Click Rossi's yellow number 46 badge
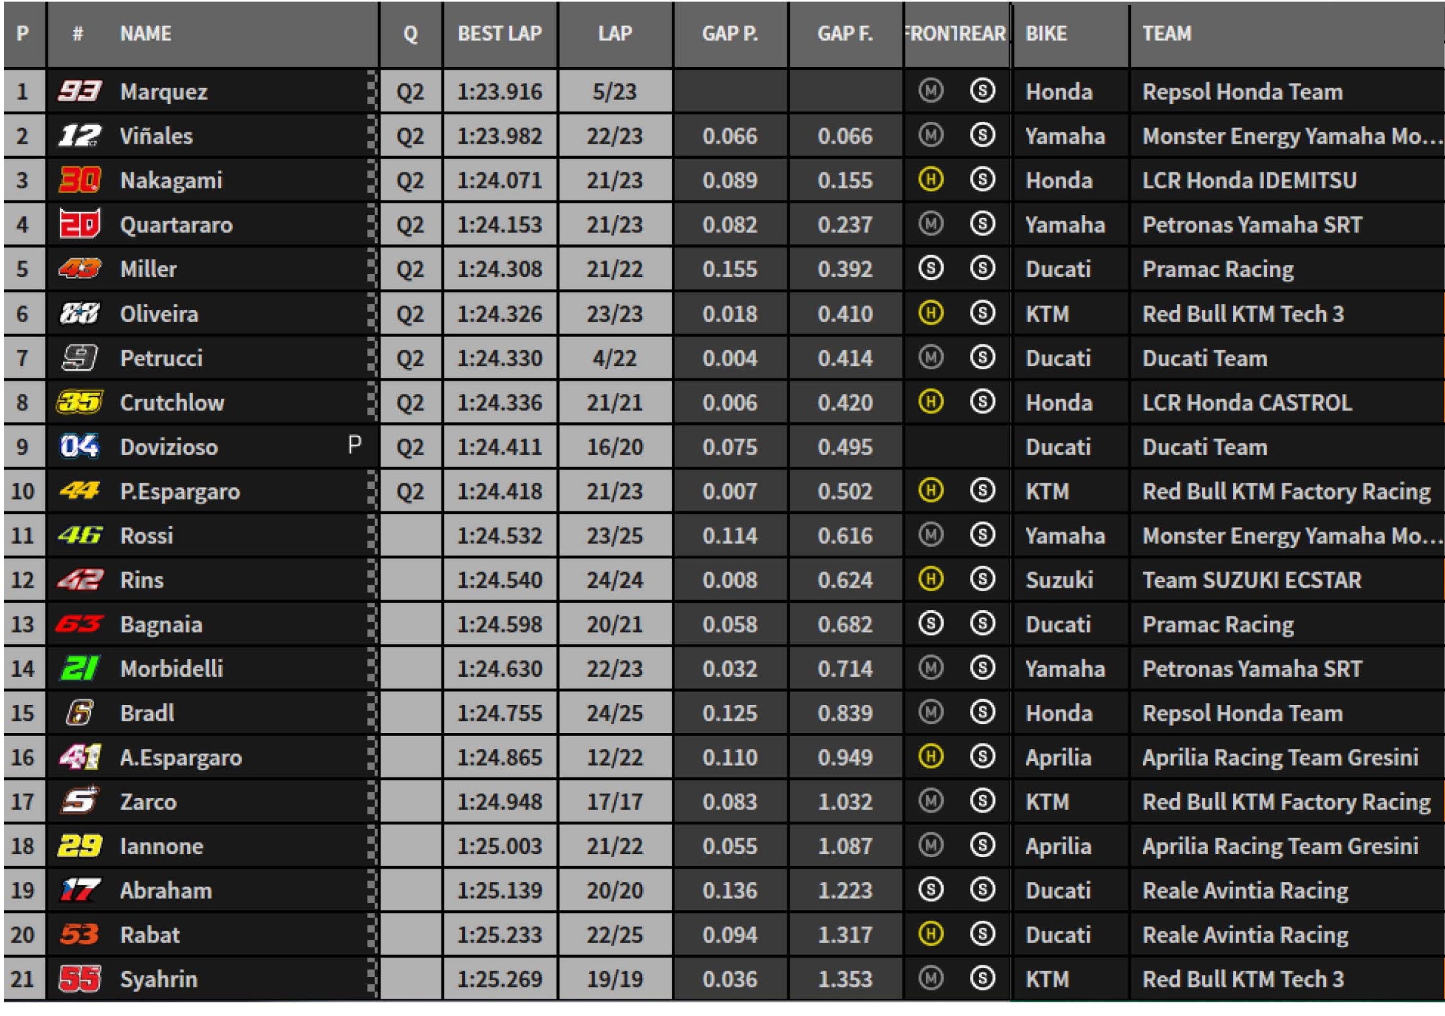This screenshot has width=1445, height=1016. click(79, 536)
